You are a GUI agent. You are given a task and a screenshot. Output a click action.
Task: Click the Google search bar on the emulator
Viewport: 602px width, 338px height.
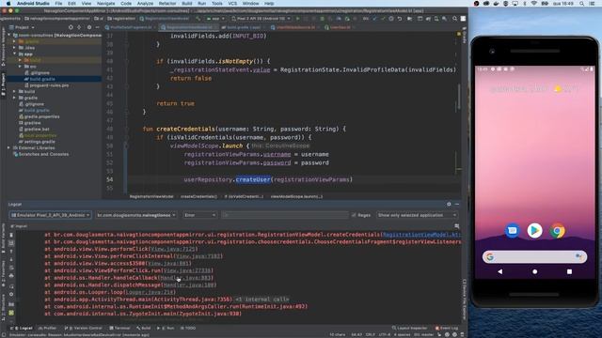pos(534,256)
